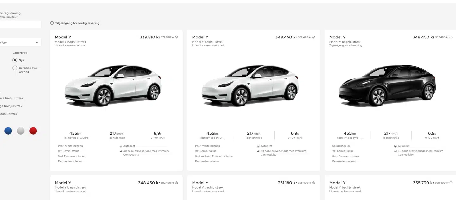Collapse the sidebar dropdown via its chevron
This screenshot has width=456, height=200.
[37, 42]
